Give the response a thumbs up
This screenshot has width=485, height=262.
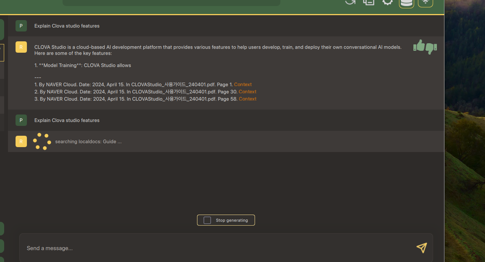pyautogui.click(x=419, y=46)
